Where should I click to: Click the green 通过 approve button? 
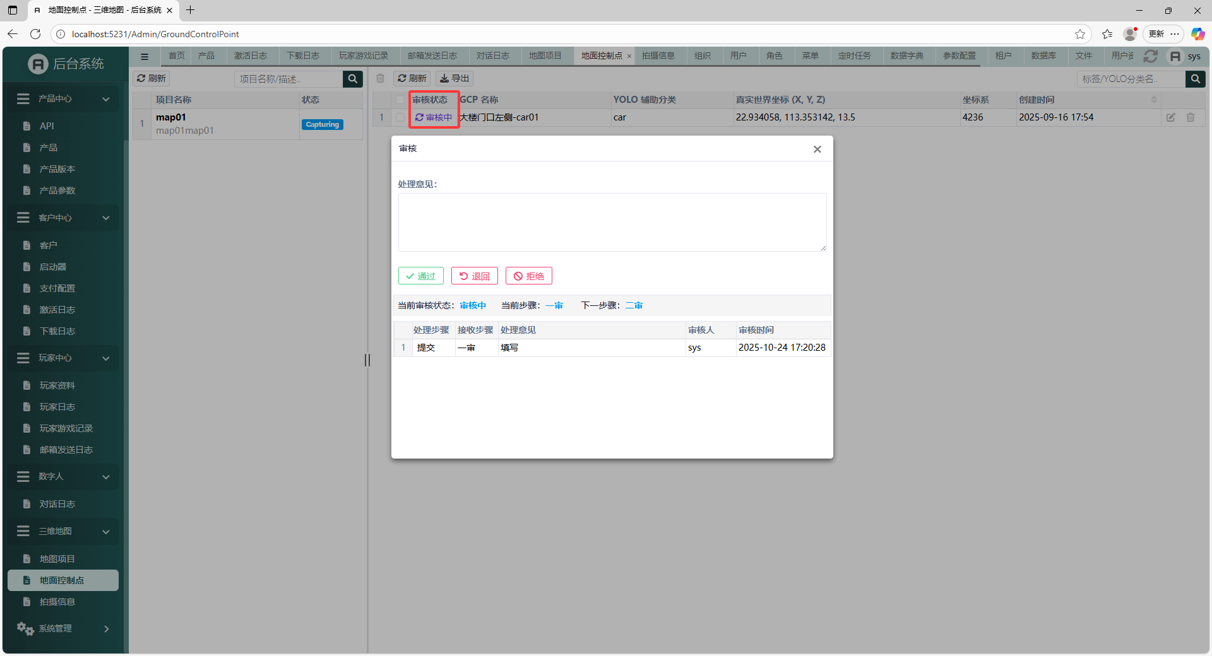(420, 276)
